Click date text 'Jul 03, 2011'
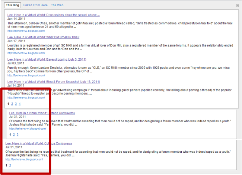The height and width of the screenshot is (175, 242). coord(16,63)
